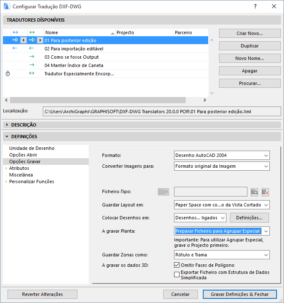
Task: Click the green right arrow in the 03 Como se fosse Output row
Action: point(32,57)
